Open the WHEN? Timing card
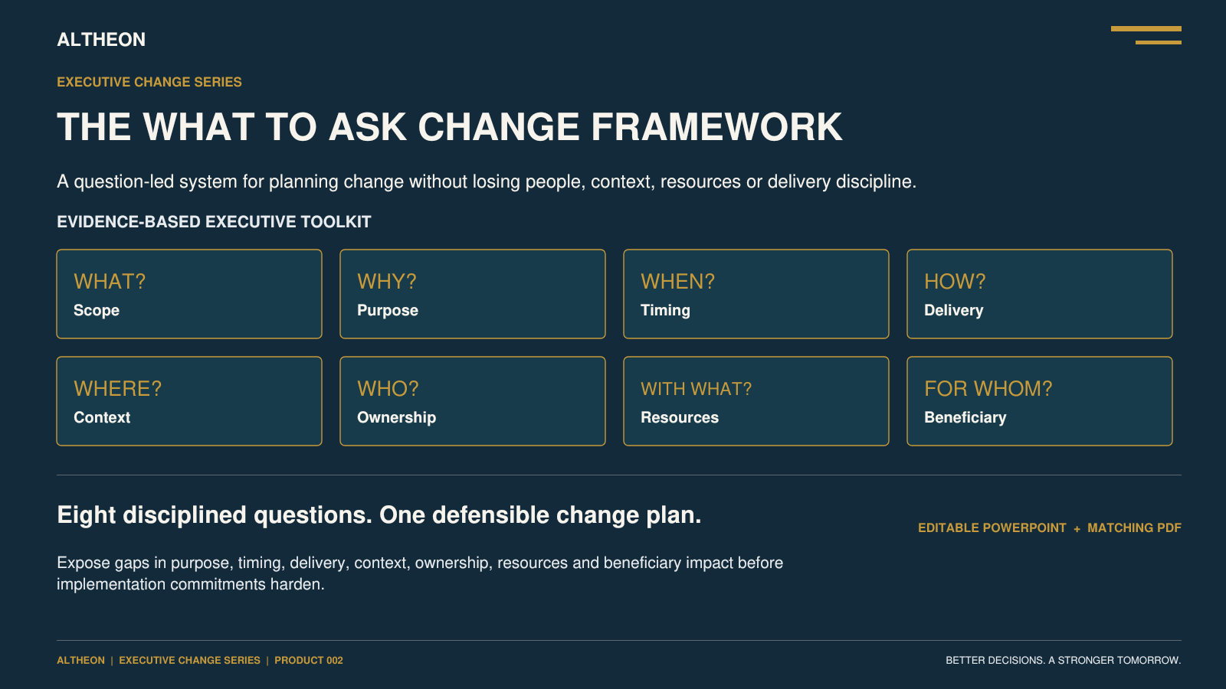1226x689 pixels. [x=756, y=294]
